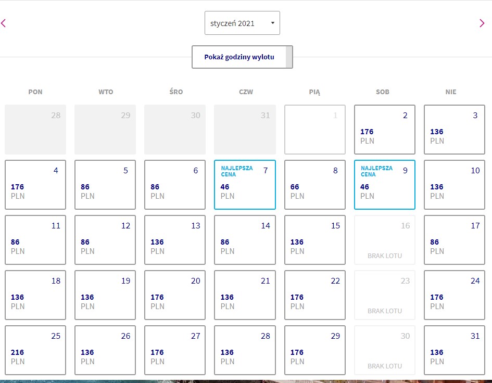Image resolution: width=492 pixels, height=383 pixels.
Task: Go to next month with right arrow
Action: (x=482, y=23)
